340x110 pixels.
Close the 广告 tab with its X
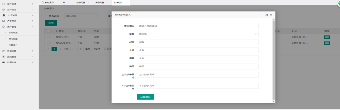click(68, 2)
